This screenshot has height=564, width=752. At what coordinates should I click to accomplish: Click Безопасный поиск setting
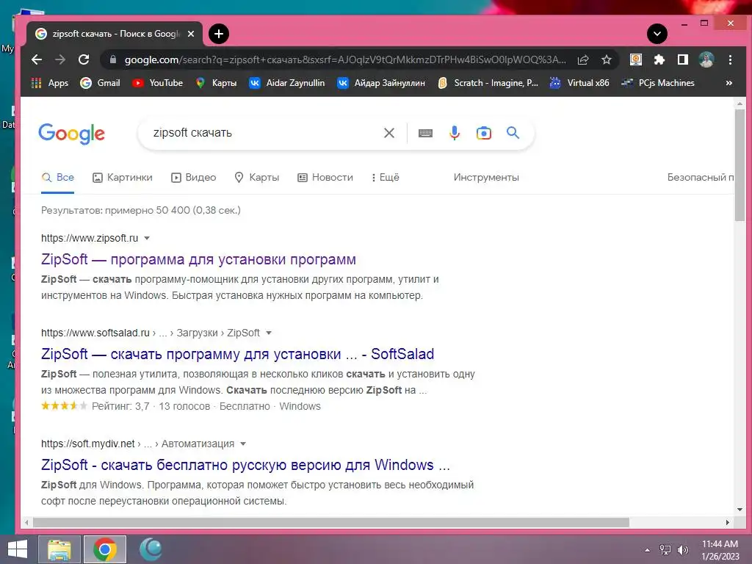[700, 178]
